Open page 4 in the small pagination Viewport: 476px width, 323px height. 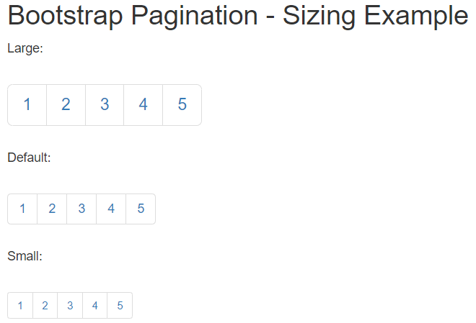coord(94,306)
